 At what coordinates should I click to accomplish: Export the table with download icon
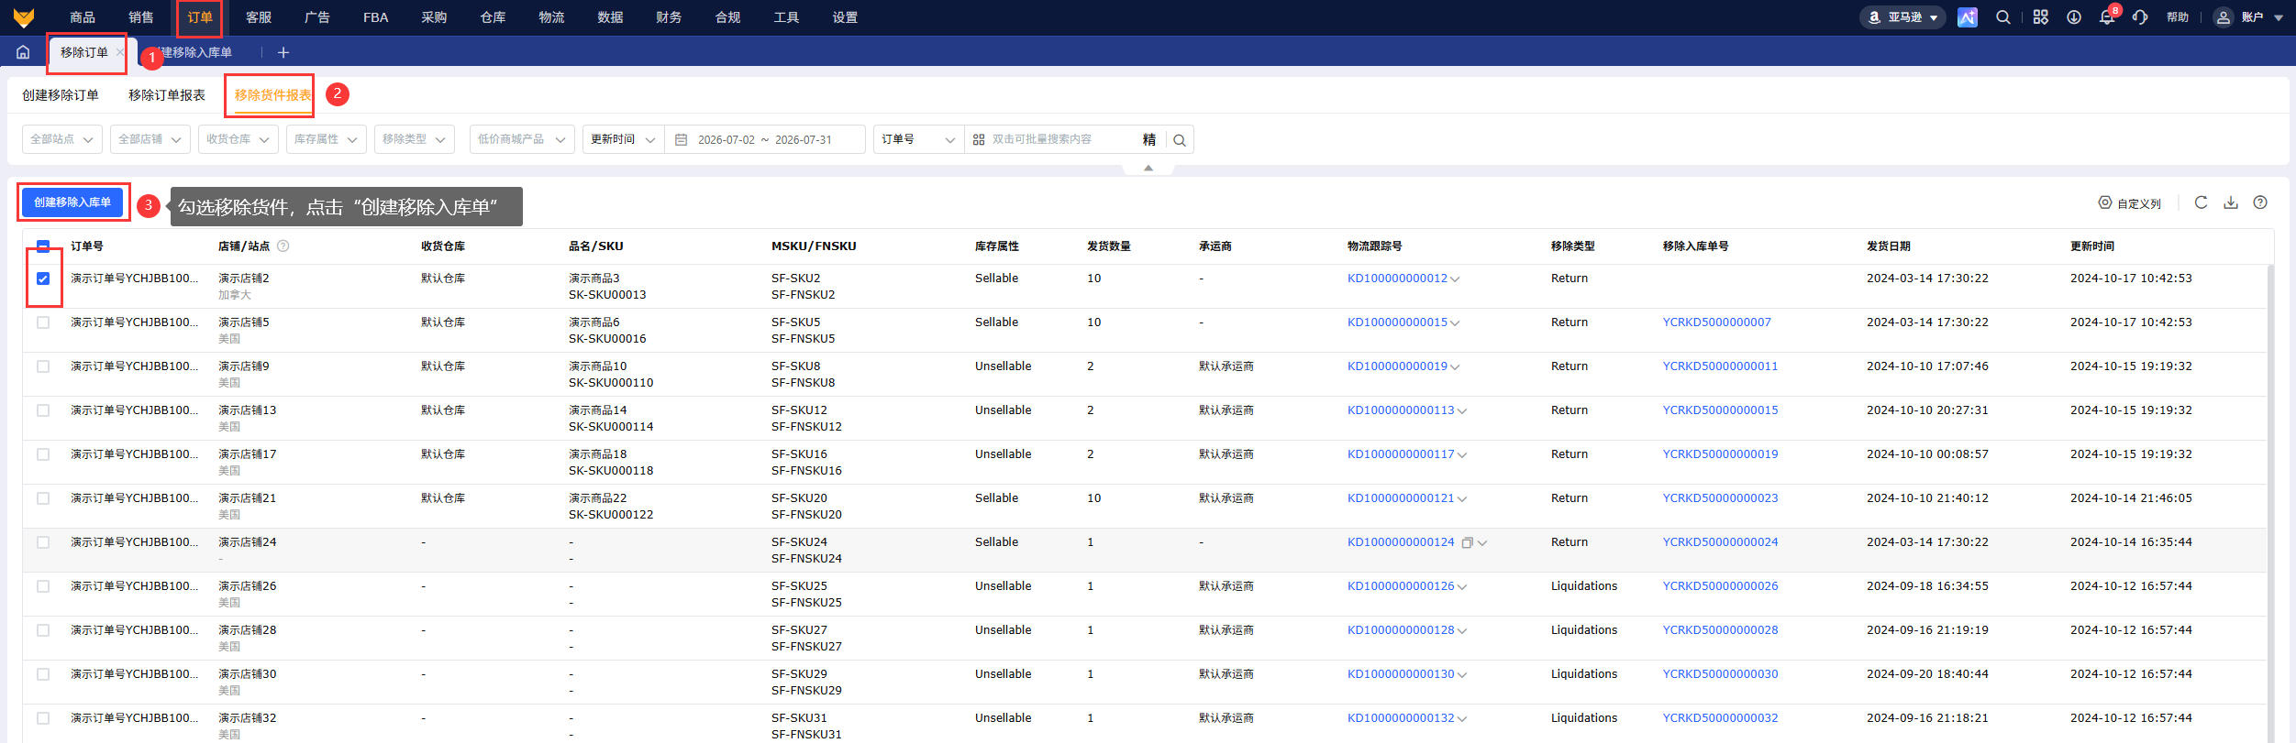[2231, 202]
